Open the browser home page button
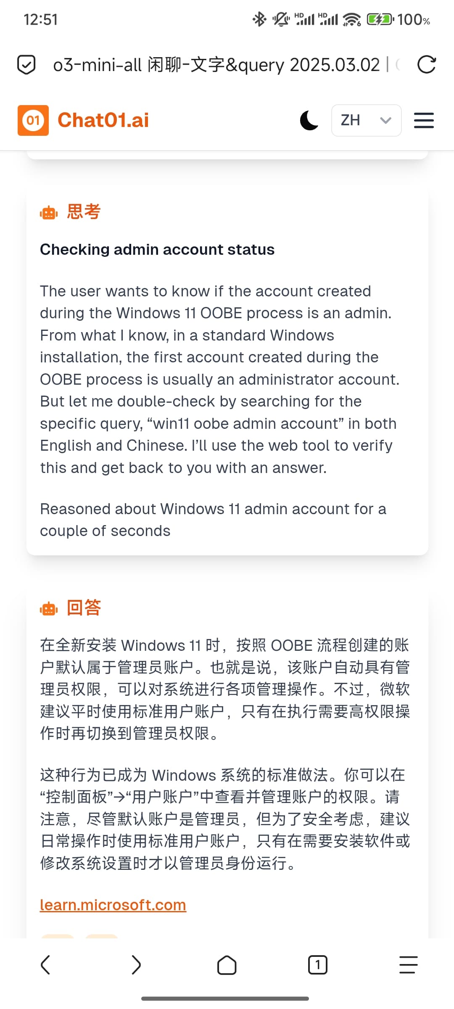The width and height of the screenshot is (454, 1009). pyautogui.click(x=227, y=965)
